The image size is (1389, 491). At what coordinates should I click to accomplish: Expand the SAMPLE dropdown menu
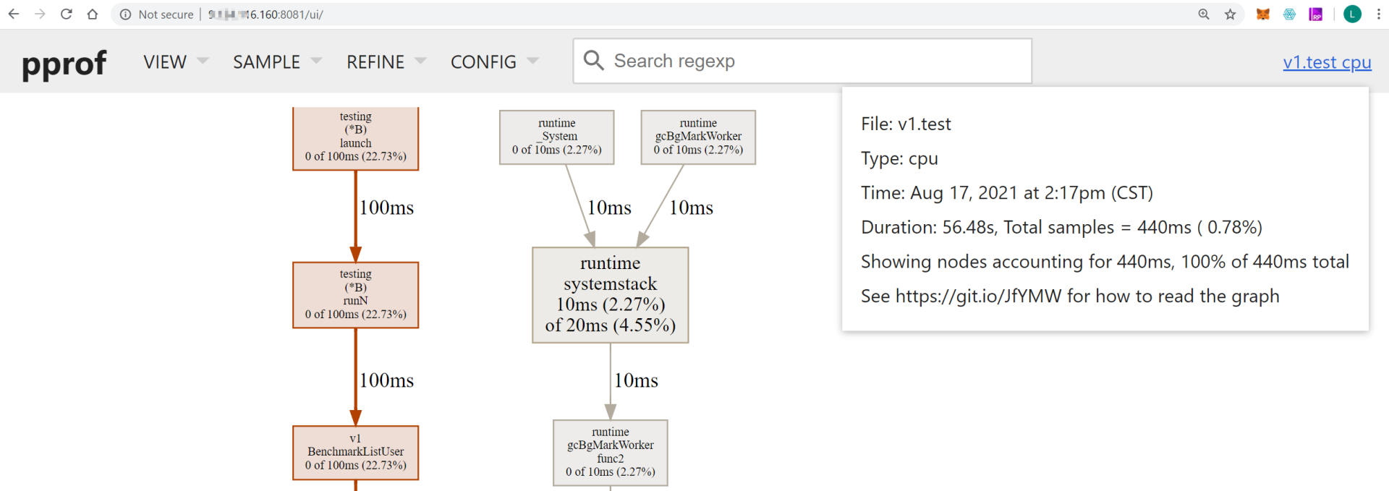pyautogui.click(x=277, y=62)
